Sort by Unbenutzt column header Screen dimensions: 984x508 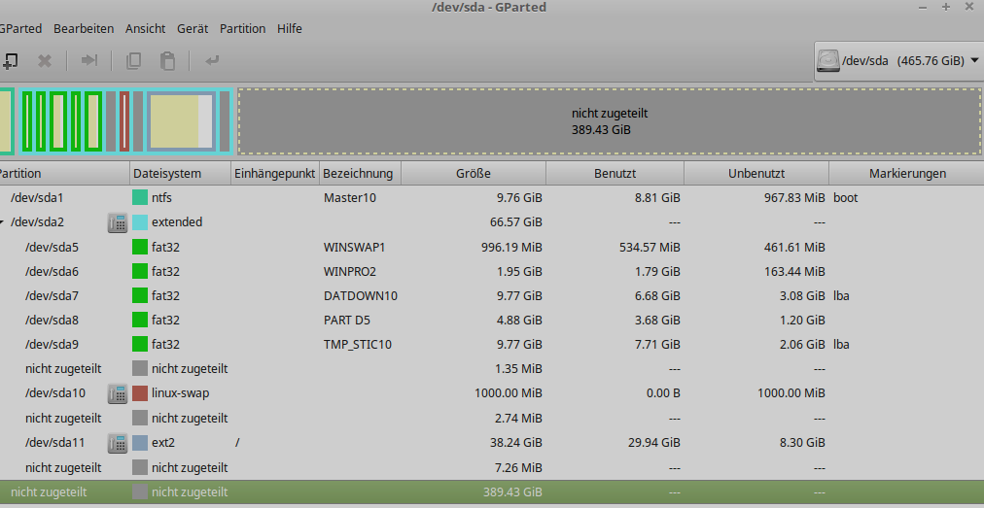pos(756,173)
